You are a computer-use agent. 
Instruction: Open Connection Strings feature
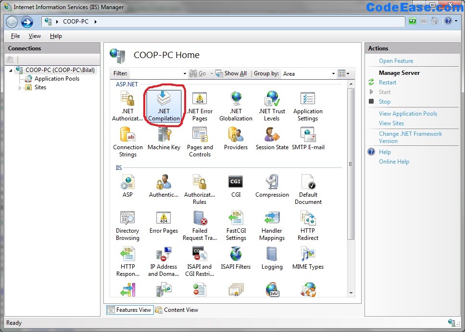pos(128,142)
